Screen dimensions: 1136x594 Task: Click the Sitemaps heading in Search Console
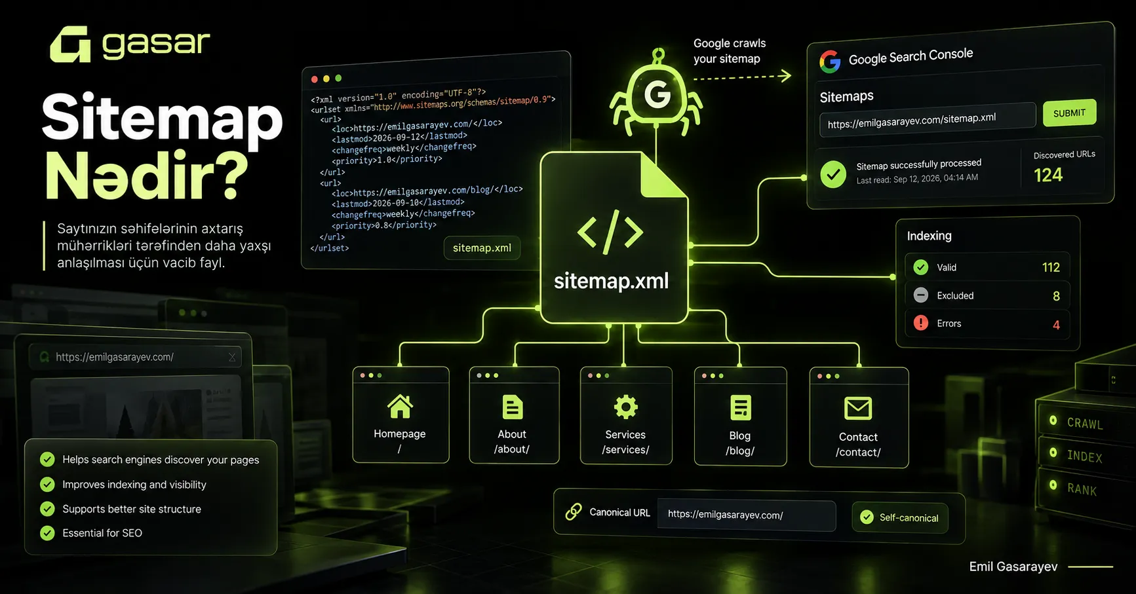[x=846, y=97]
